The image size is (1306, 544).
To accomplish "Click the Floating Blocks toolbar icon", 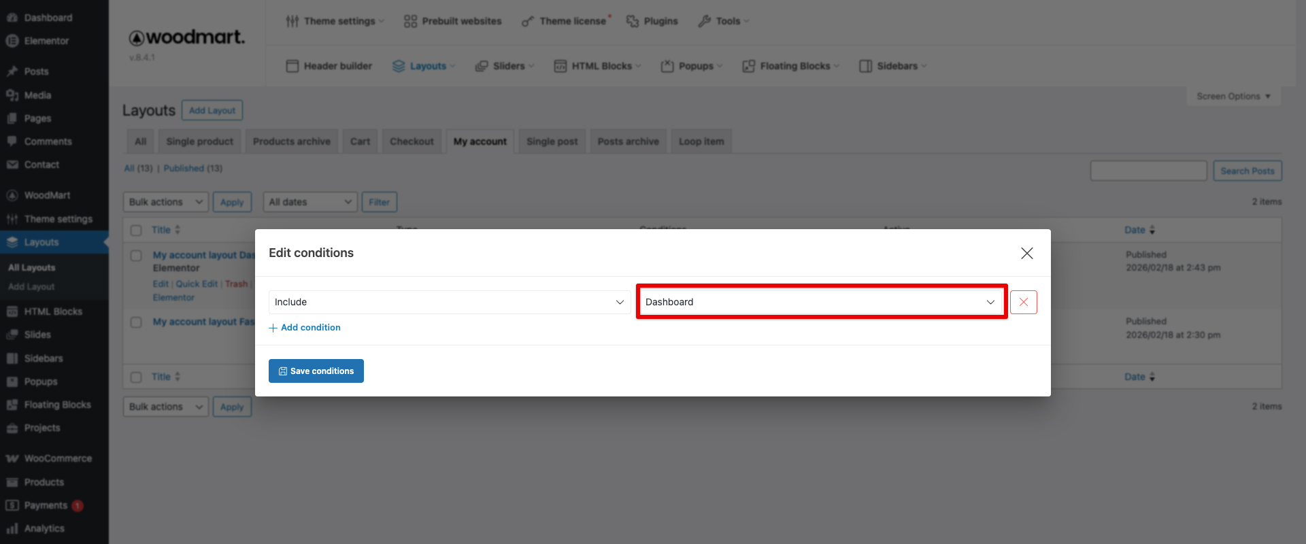I will [748, 66].
